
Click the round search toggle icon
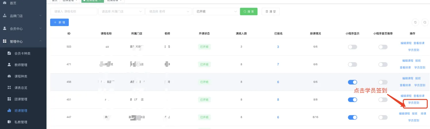click(425, 22)
